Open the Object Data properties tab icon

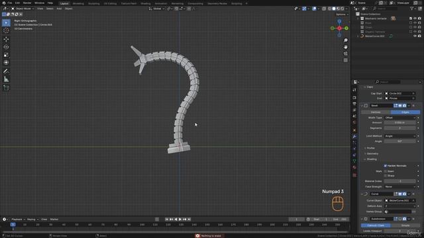coord(354,161)
